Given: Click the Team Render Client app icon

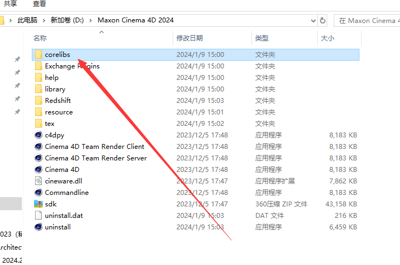Looking at the screenshot, I should click(38, 146).
